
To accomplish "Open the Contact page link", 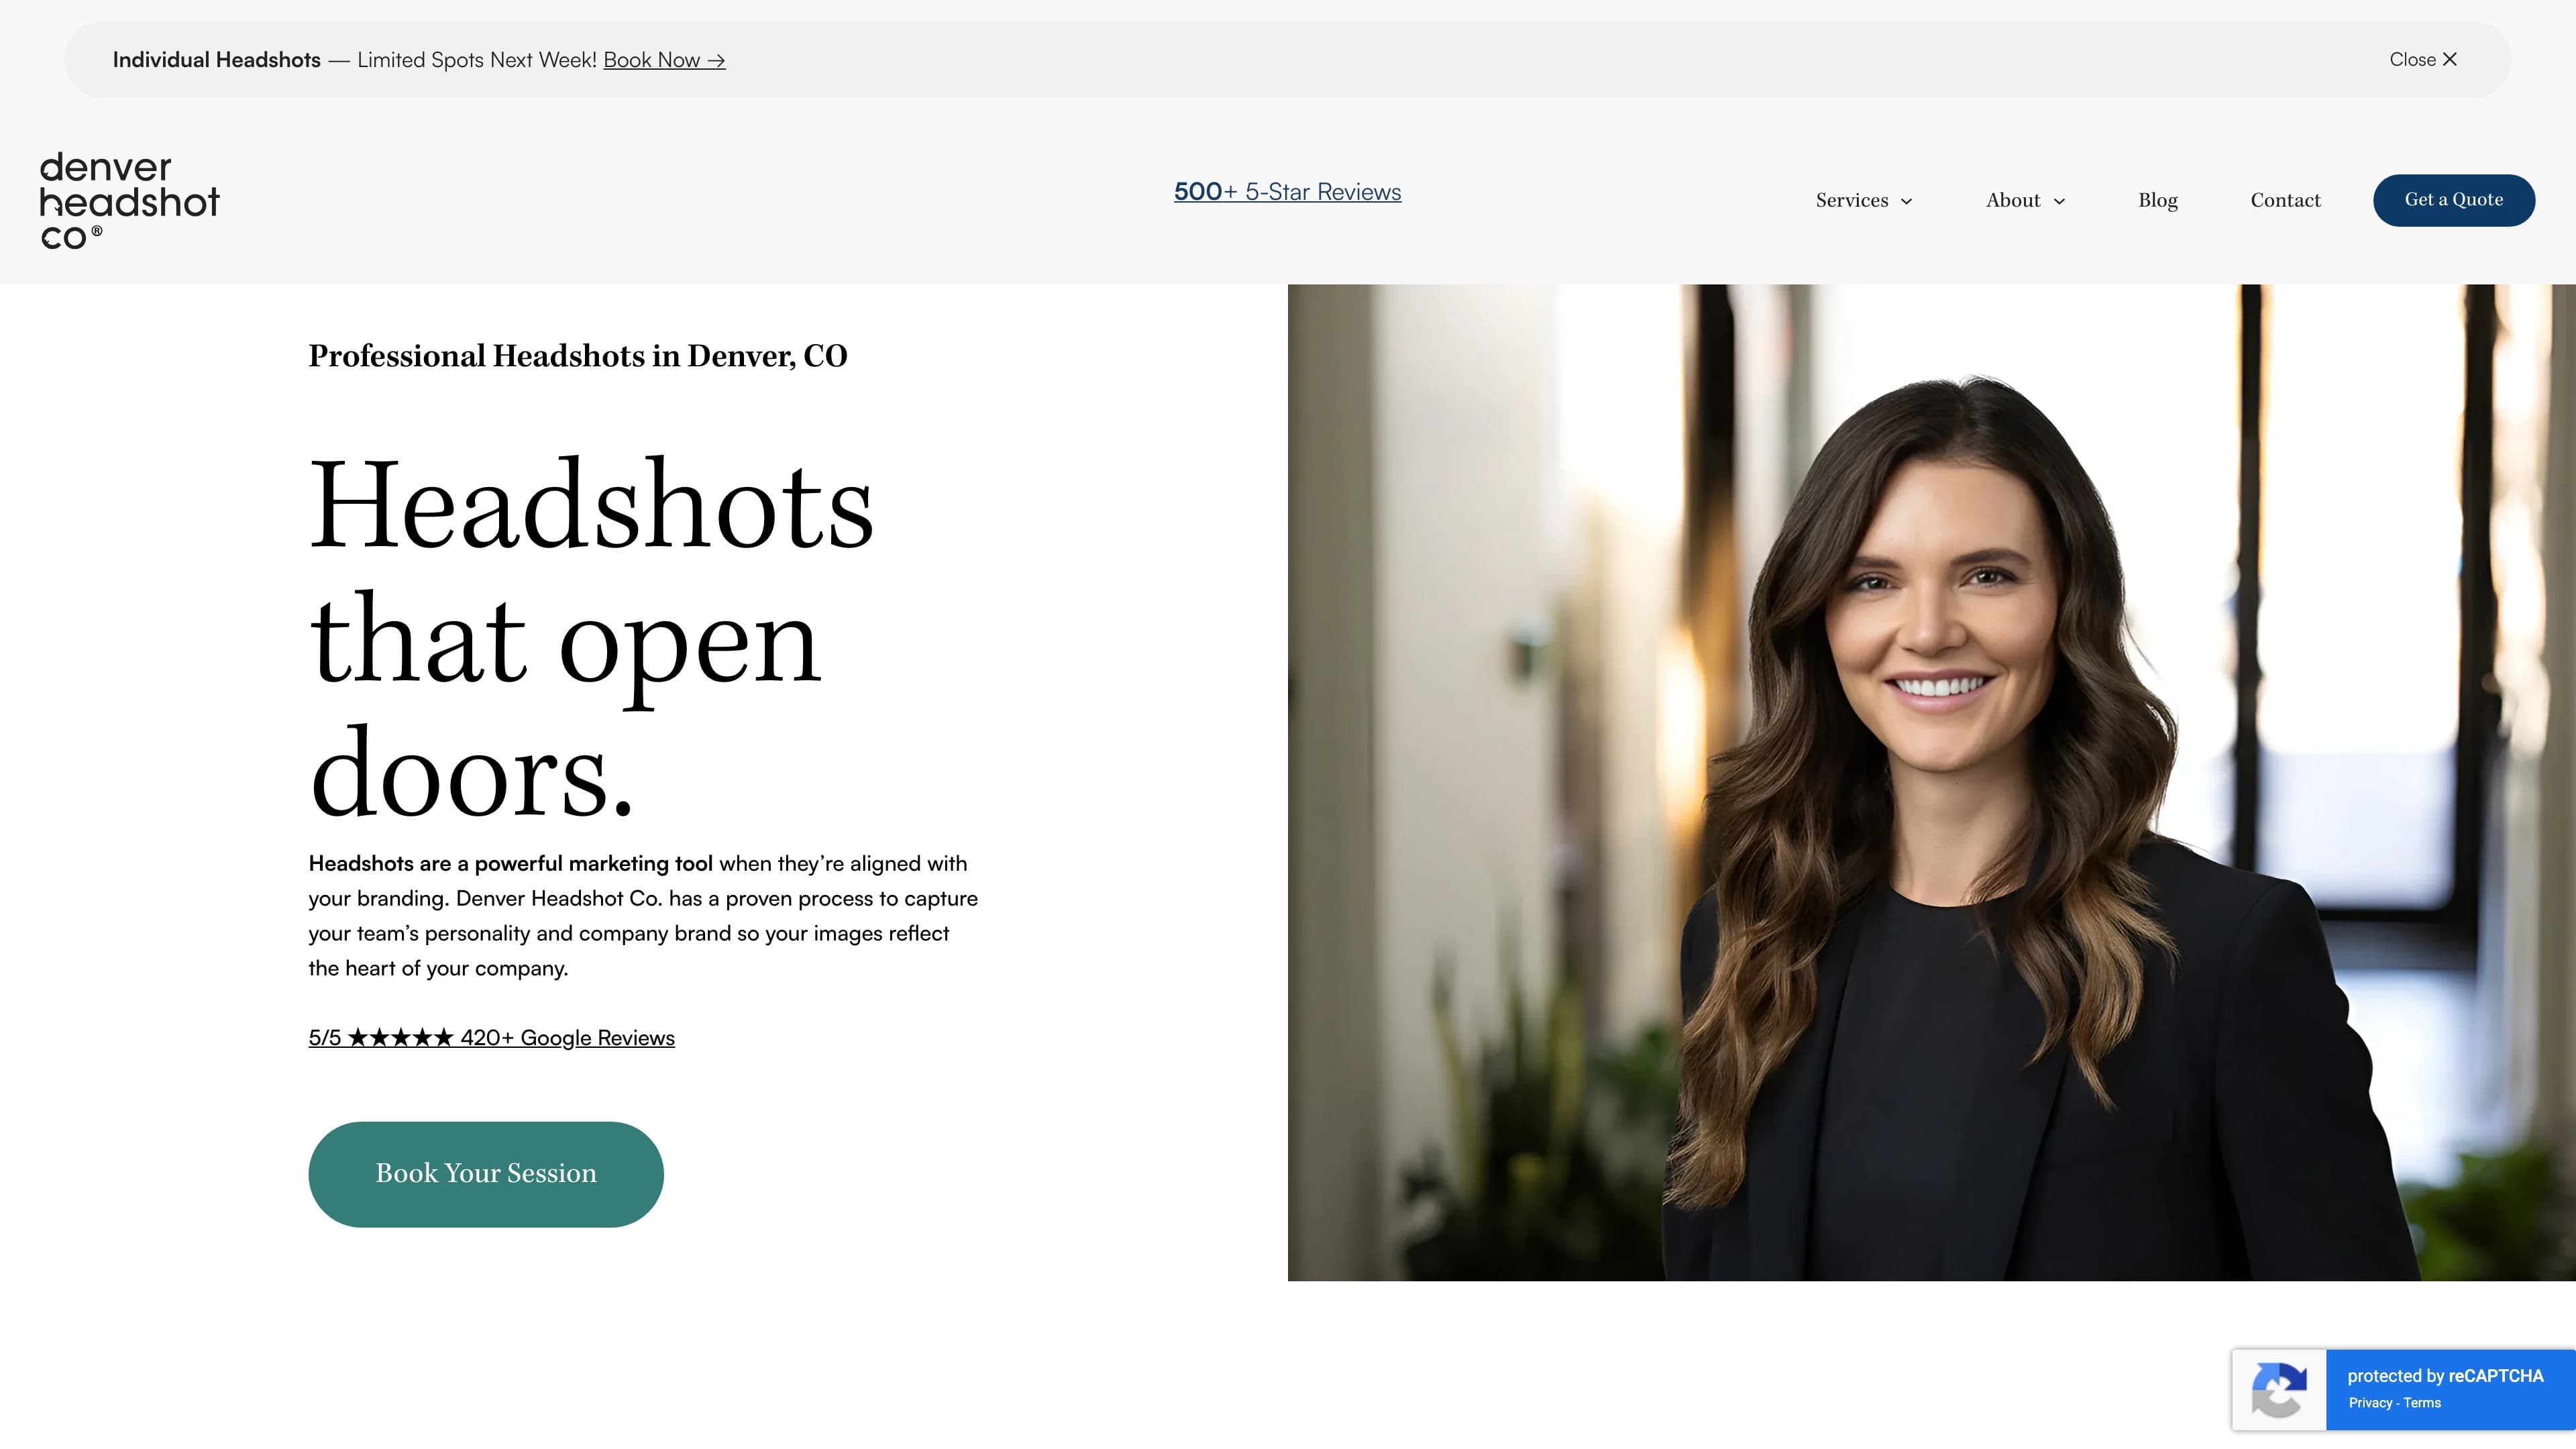I will (x=2285, y=200).
